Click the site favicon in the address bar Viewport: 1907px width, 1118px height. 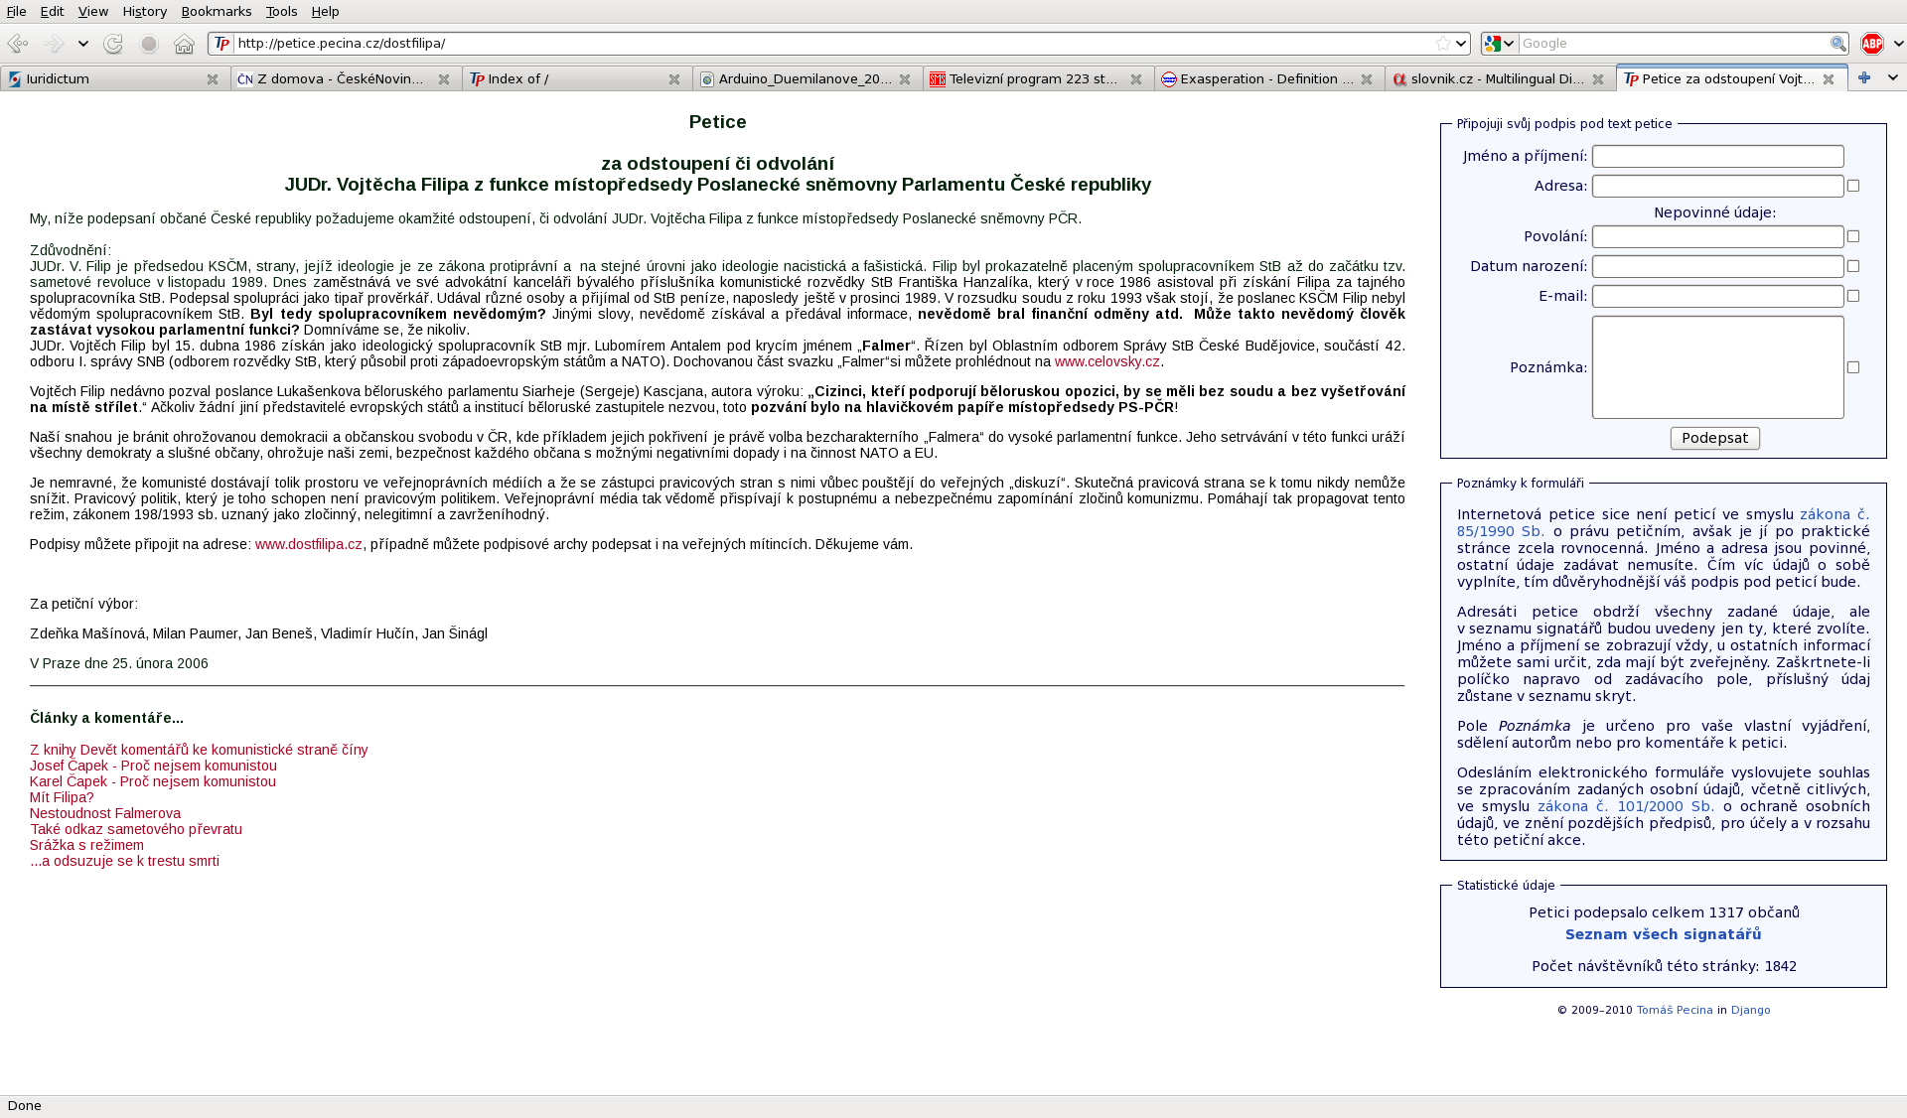(222, 44)
